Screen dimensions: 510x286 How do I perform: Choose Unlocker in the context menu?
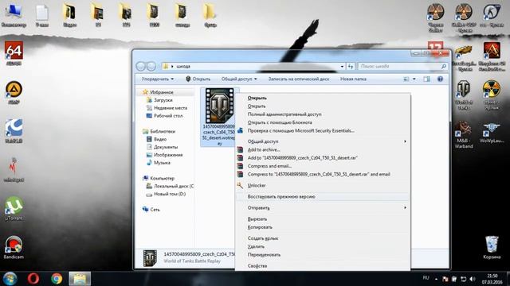tap(322, 185)
